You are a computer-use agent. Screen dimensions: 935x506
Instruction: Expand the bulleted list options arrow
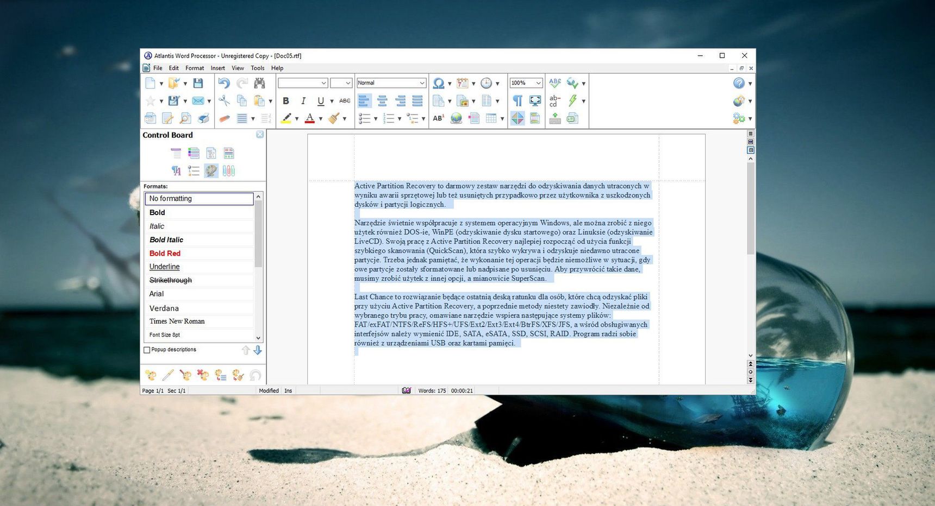(x=376, y=118)
